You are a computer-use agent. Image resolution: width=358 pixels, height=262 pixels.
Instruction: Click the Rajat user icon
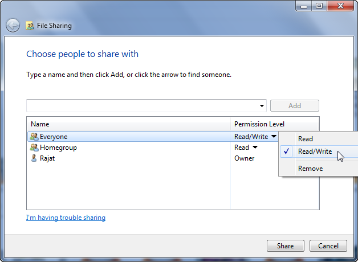tap(34, 158)
